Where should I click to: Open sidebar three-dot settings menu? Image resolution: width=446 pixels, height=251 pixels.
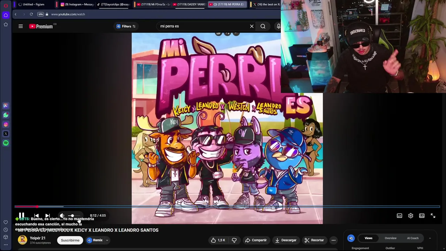click(6, 245)
